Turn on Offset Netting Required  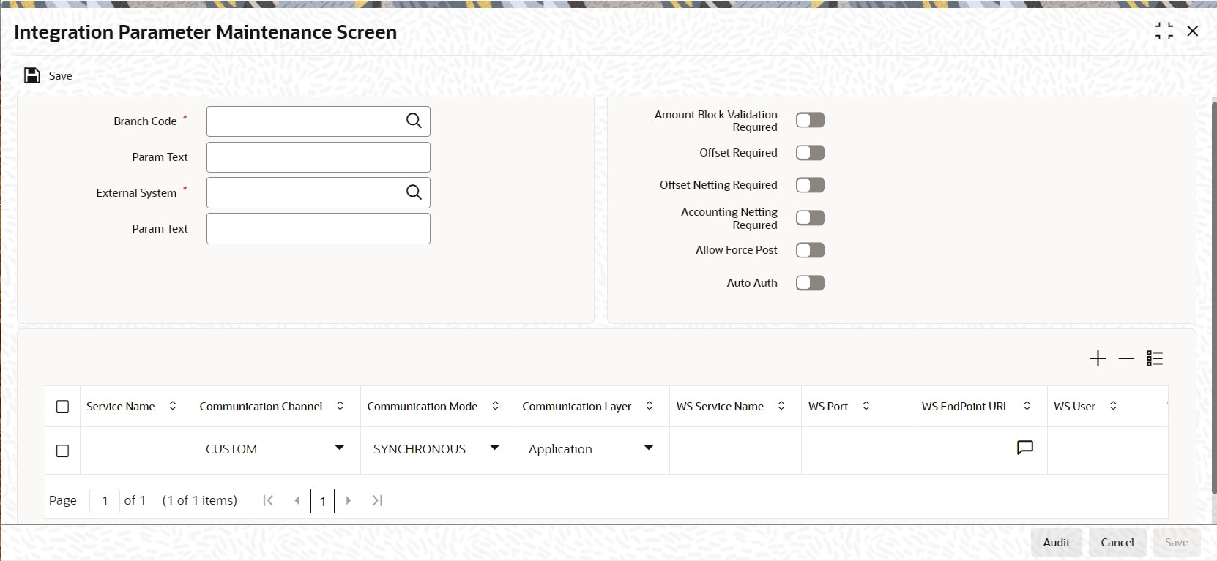(x=810, y=185)
